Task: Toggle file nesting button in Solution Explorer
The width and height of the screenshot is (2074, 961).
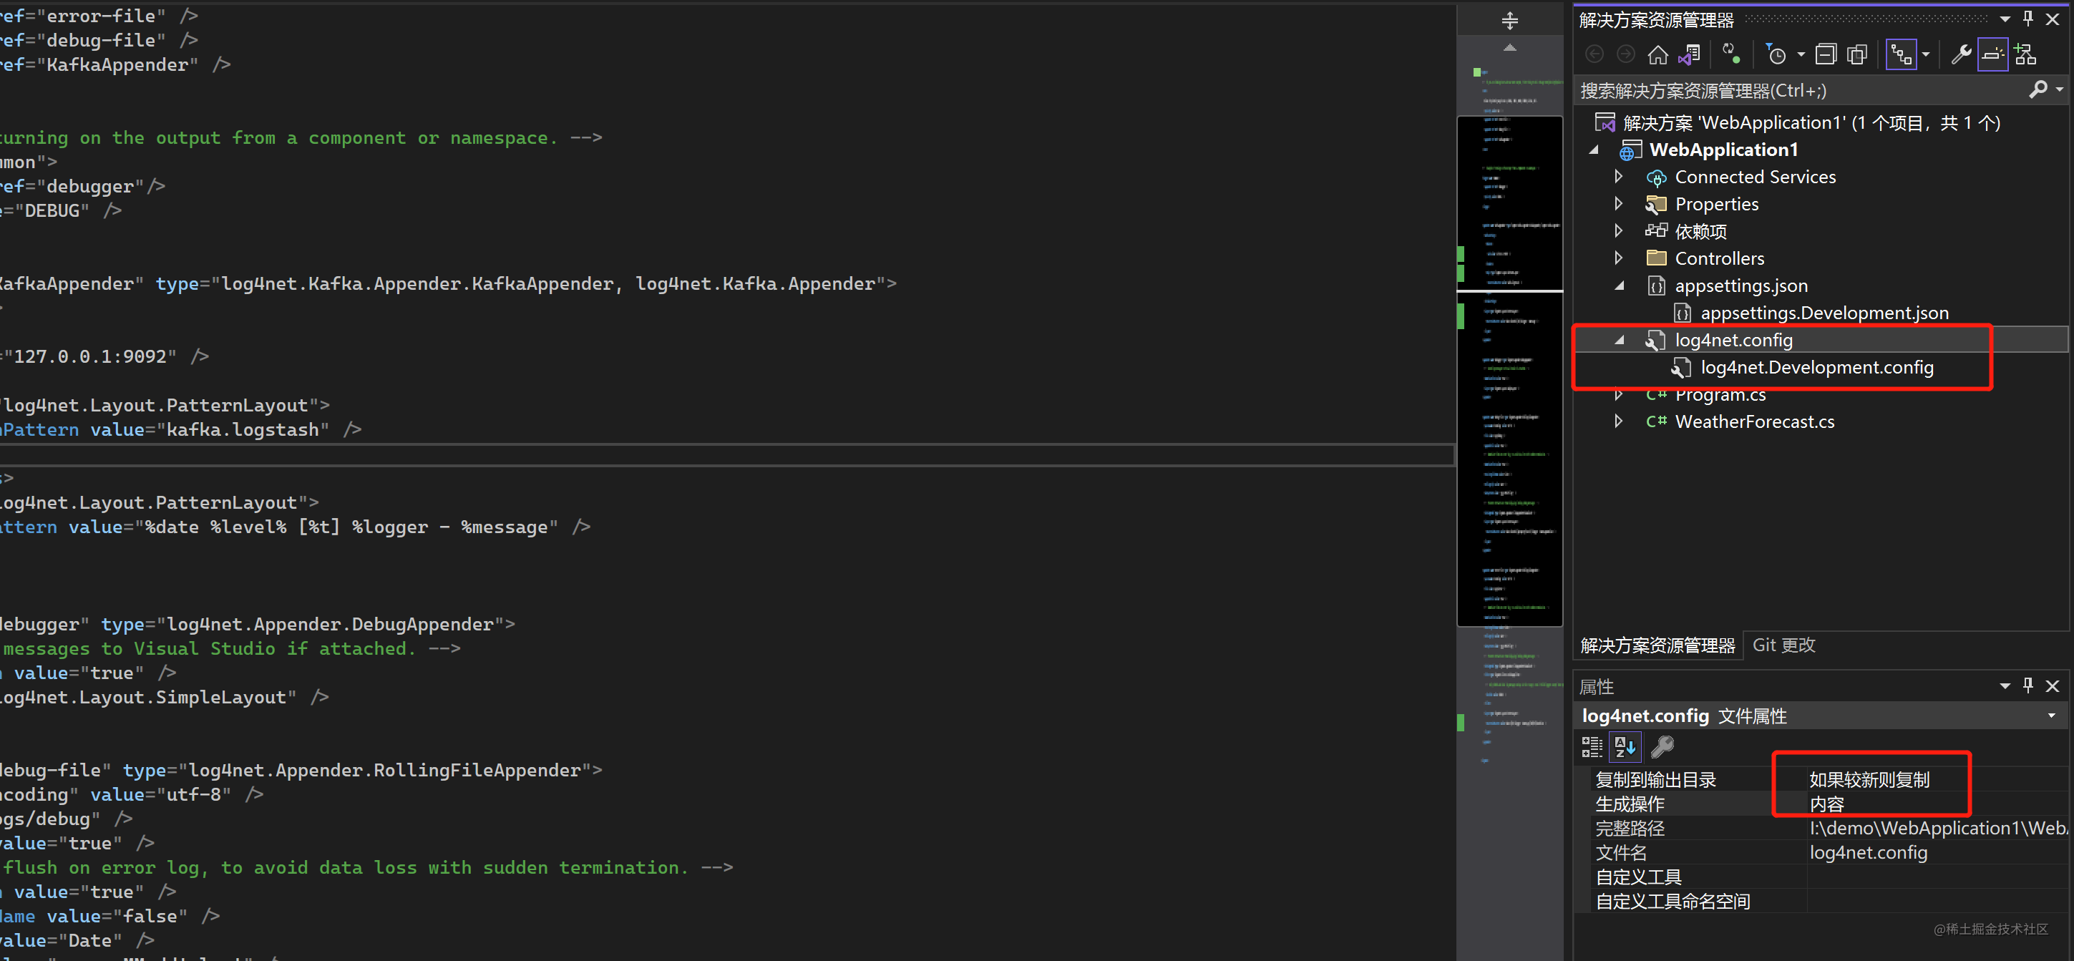Action: click(x=1901, y=54)
